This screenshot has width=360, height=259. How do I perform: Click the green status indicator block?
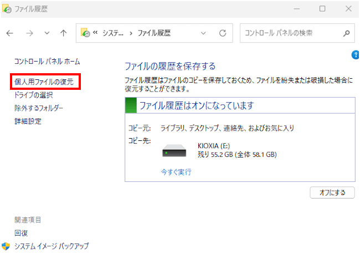click(131, 105)
